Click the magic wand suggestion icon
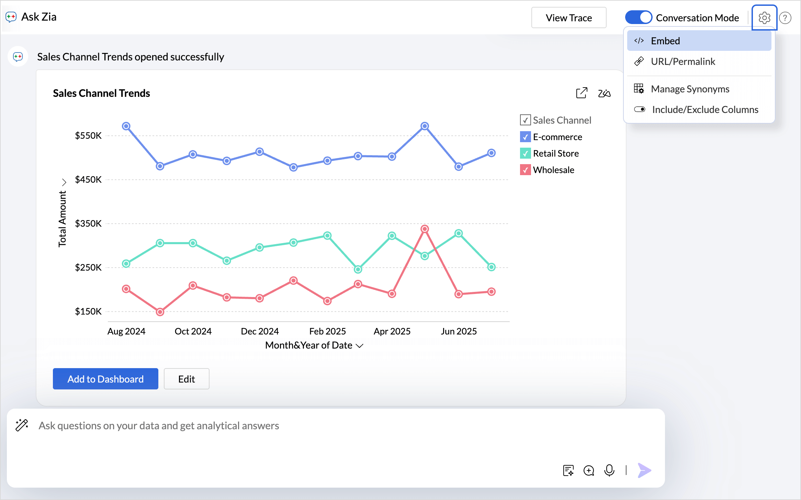This screenshot has height=500, width=801. [22, 425]
